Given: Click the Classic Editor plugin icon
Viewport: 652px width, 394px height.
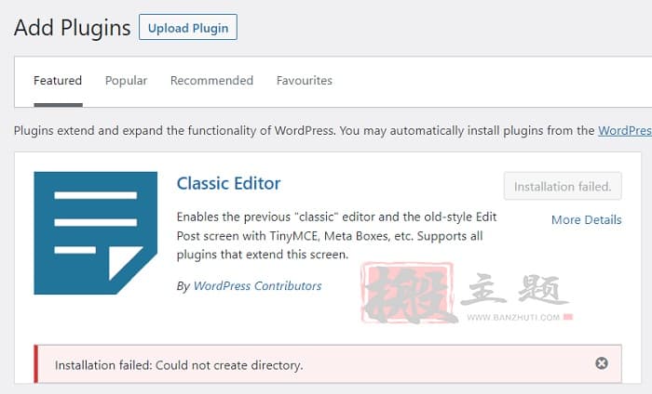Looking at the screenshot, I should click(x=96, y=233).
